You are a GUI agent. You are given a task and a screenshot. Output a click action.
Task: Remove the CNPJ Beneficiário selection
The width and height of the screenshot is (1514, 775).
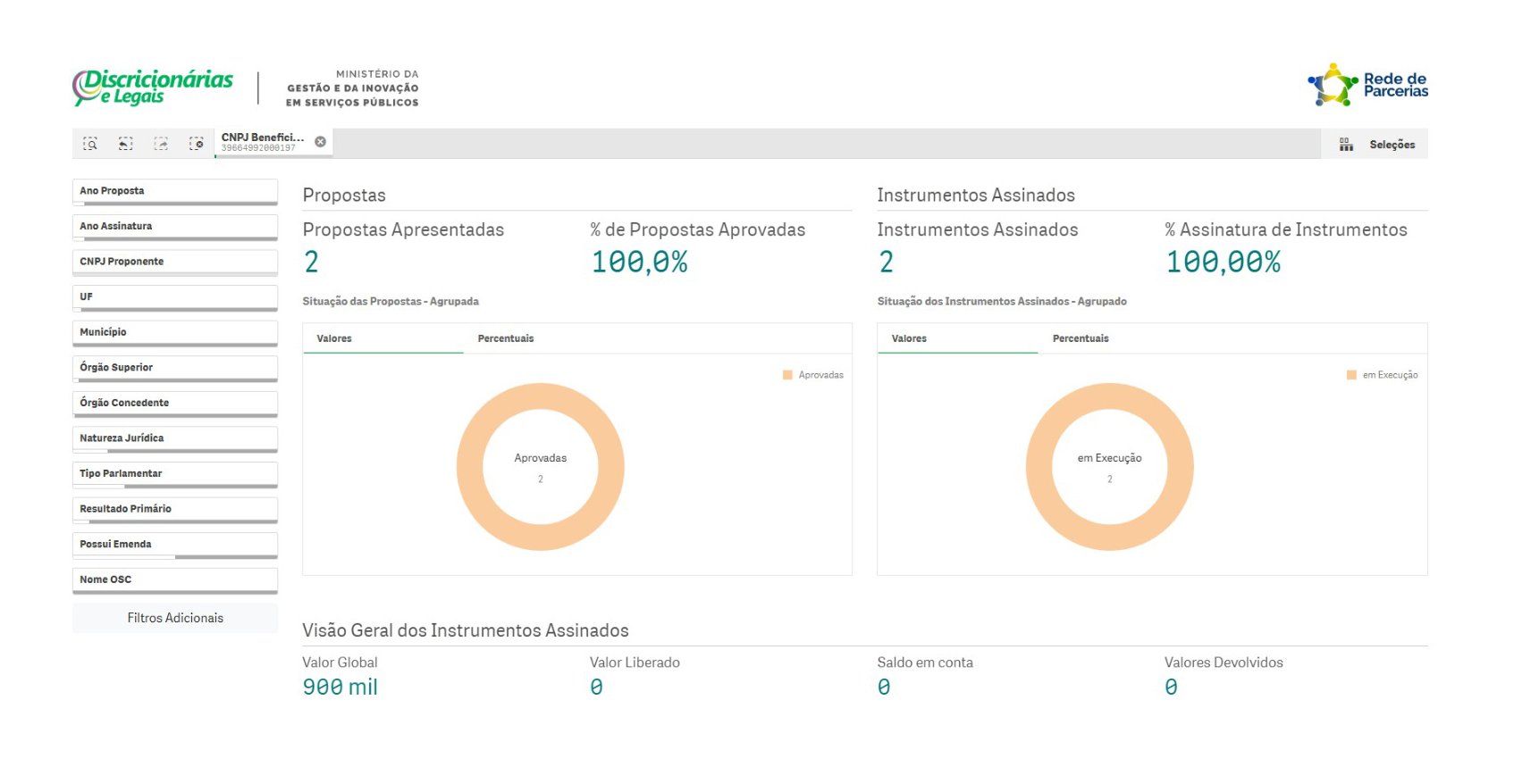pos(320,141)
